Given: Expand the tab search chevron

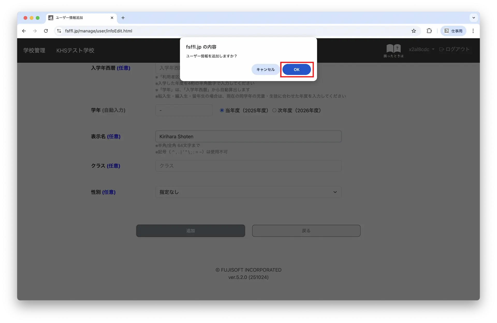Looking at the screenshot, I should point(473,18).
